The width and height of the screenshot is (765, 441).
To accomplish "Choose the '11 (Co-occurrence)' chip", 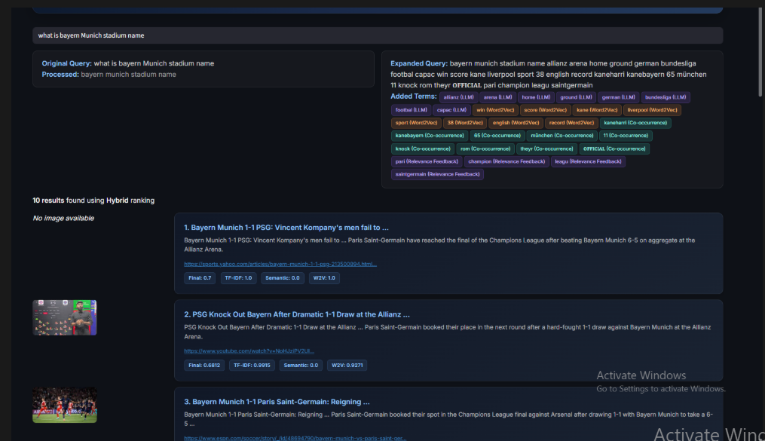I will click(626, 135).
